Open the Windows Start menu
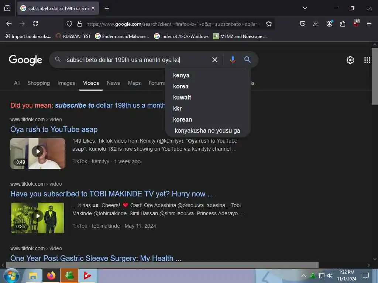378x283 pixels. pos(11,276)
